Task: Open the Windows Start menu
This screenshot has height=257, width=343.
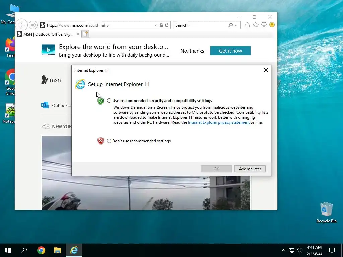Action: 8,250
